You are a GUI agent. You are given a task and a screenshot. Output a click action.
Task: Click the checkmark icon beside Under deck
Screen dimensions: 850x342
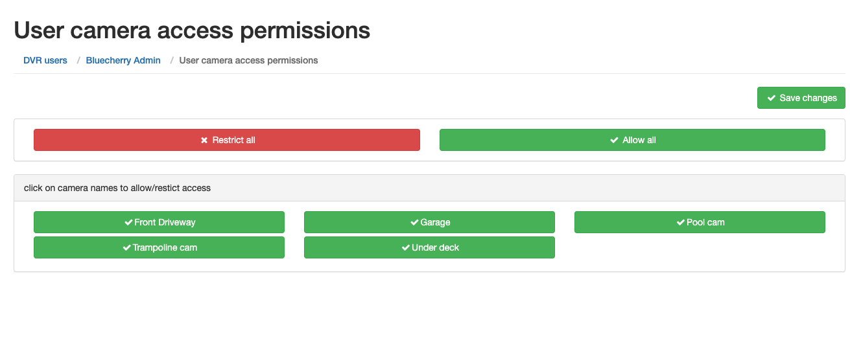pos(406,247)
